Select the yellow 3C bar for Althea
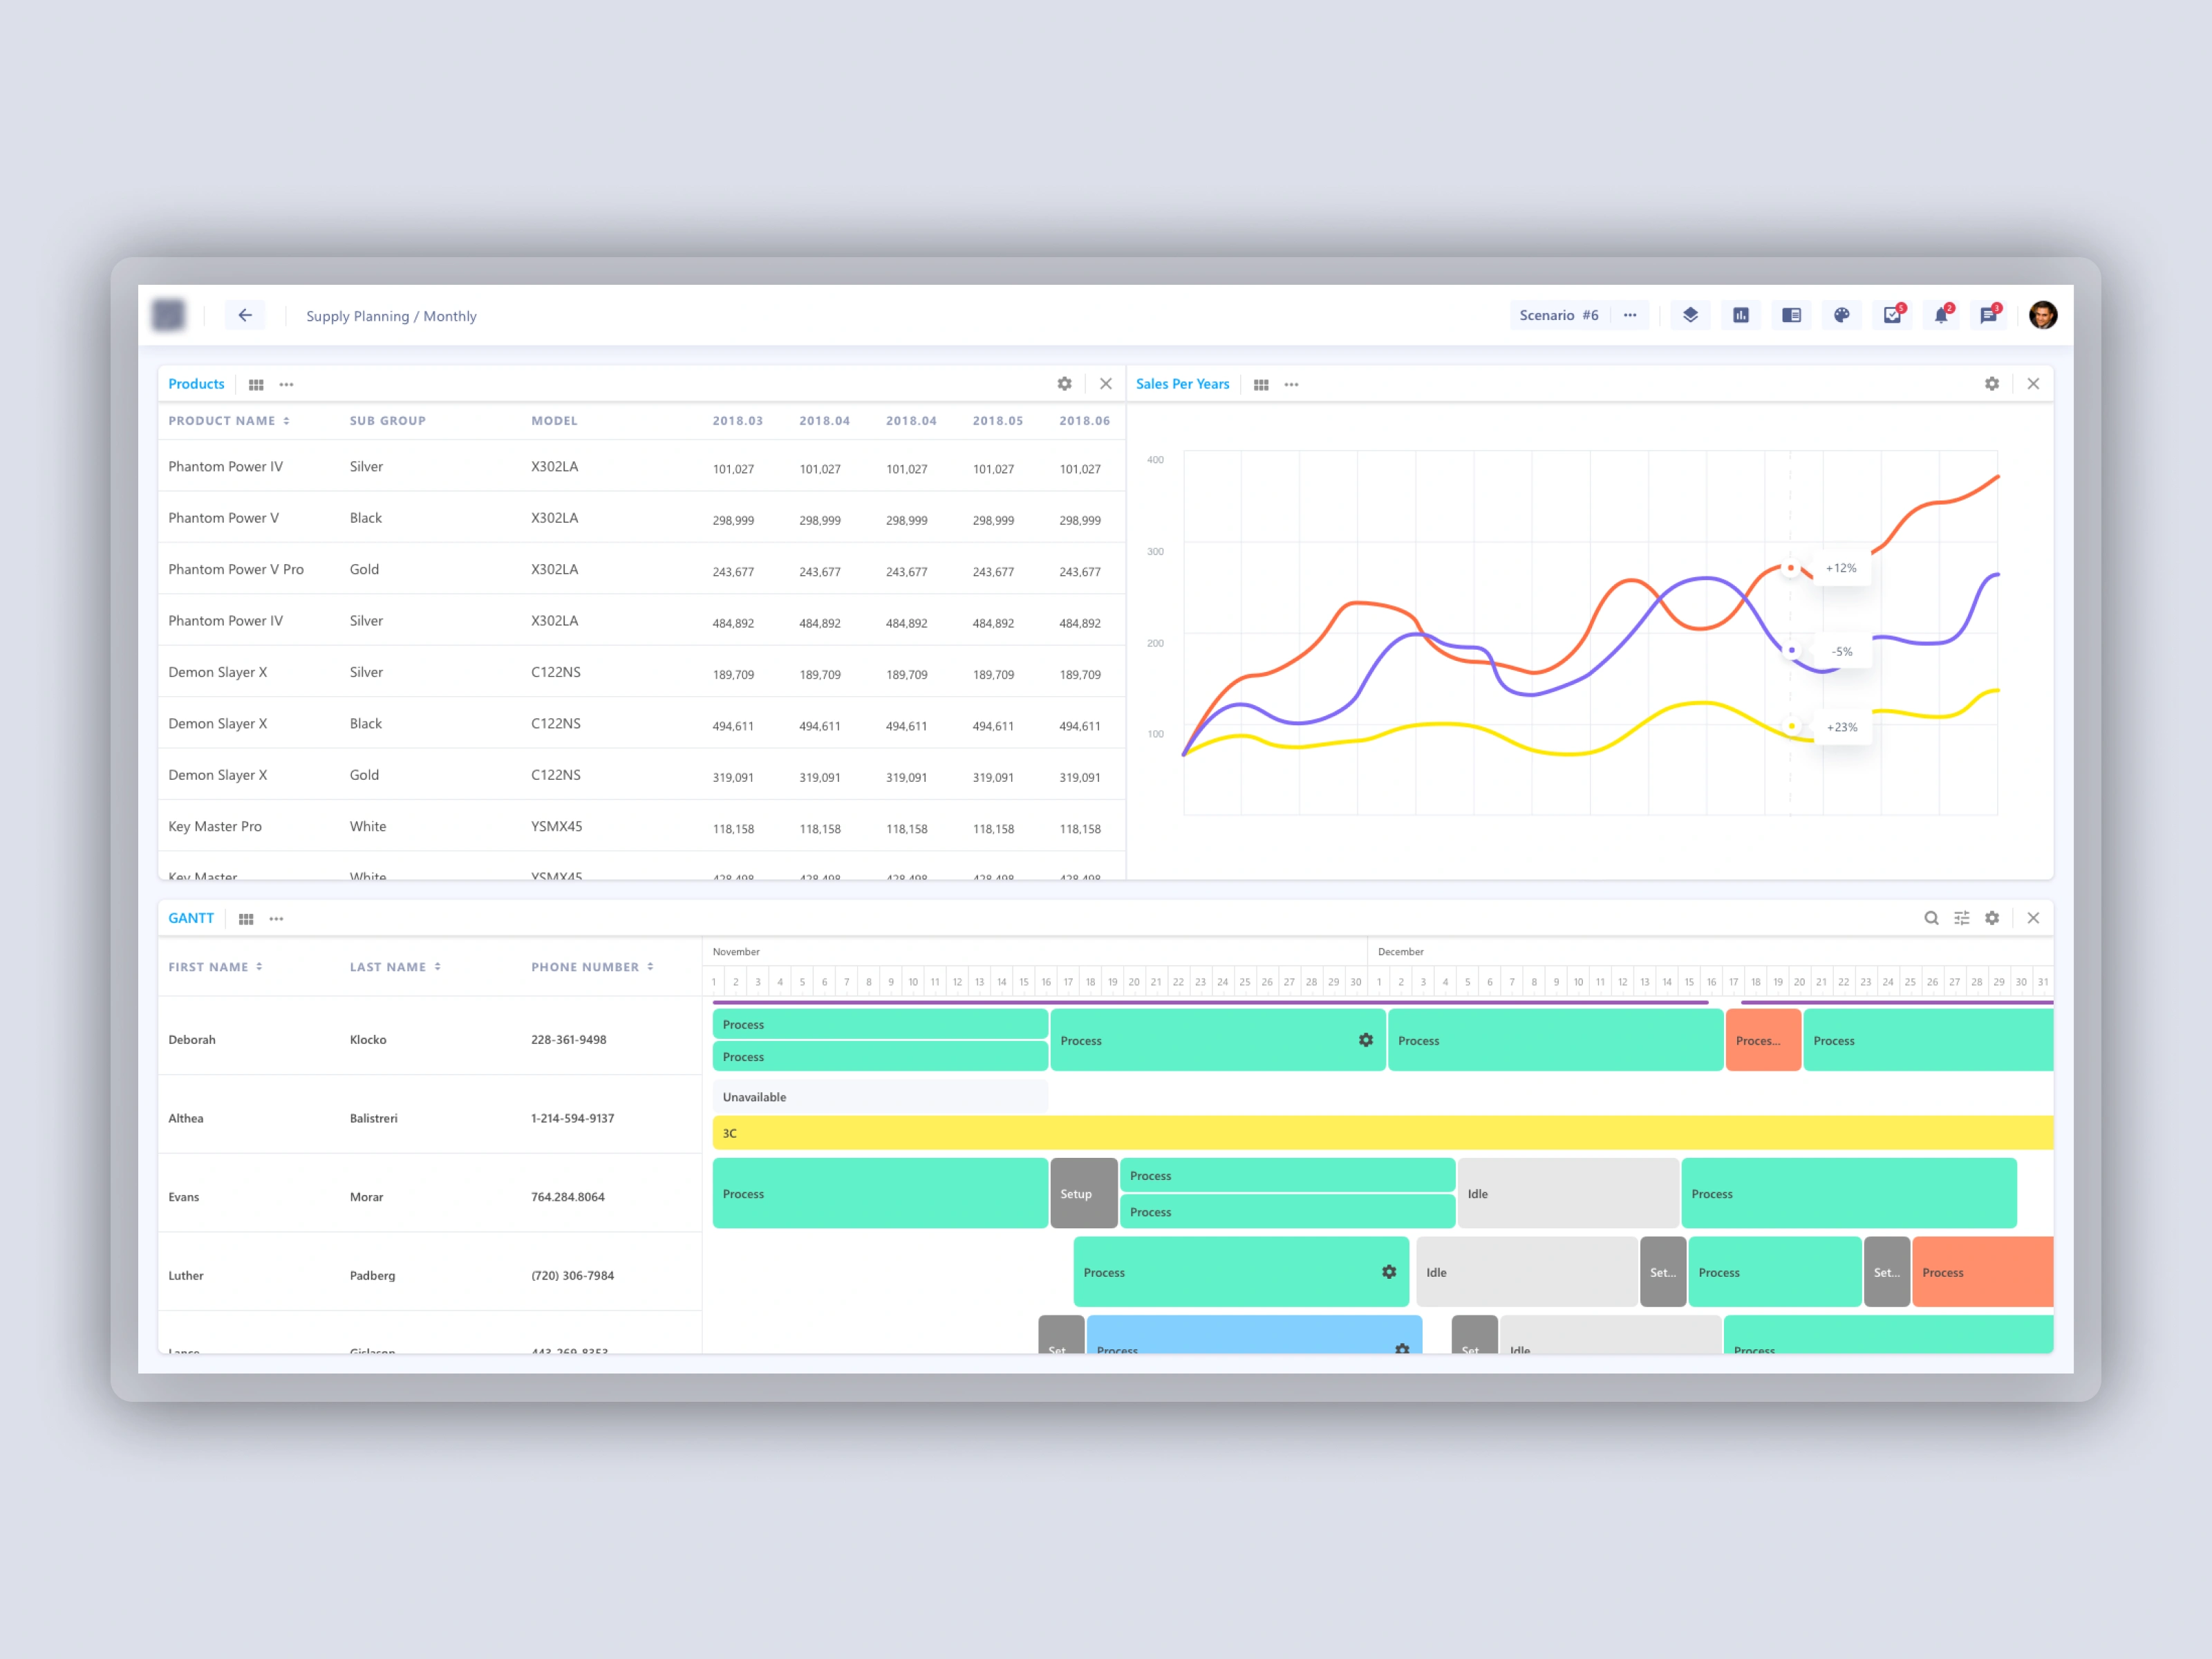The image size is (2212, 1659). click(x=1383, y=1133)
